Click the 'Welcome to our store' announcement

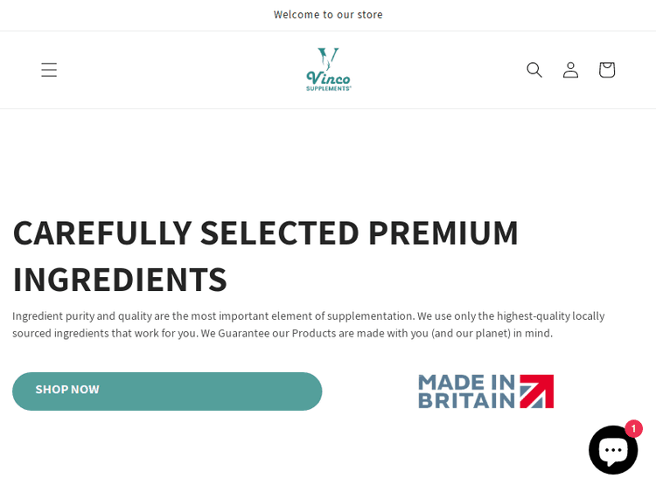328,15
